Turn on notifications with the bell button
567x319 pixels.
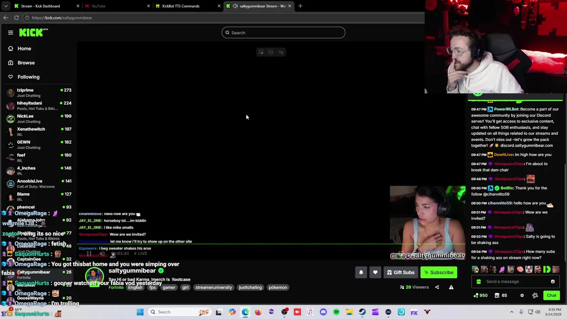[x=361, y=272]
